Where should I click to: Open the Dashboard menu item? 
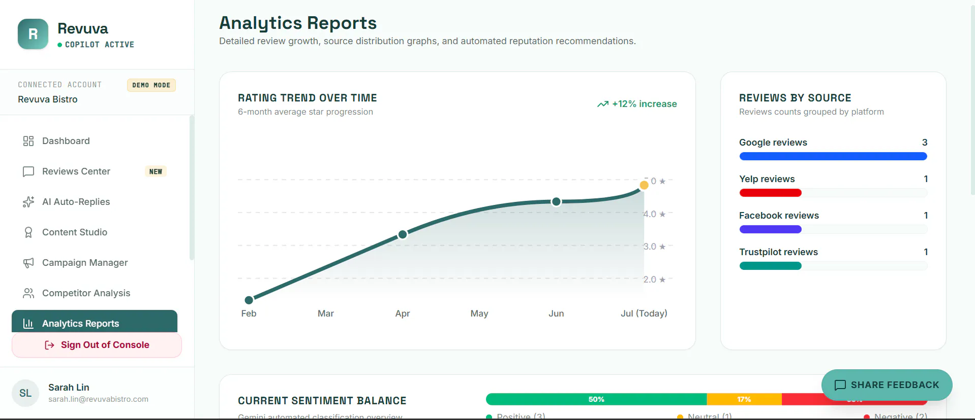95,141
